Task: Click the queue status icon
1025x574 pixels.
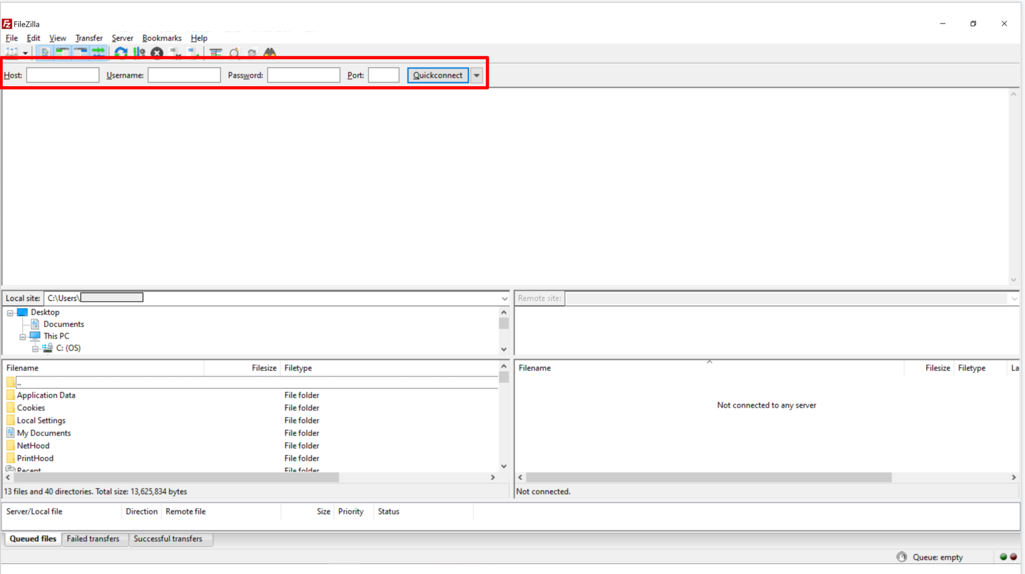Action: (x=901, y=557)
